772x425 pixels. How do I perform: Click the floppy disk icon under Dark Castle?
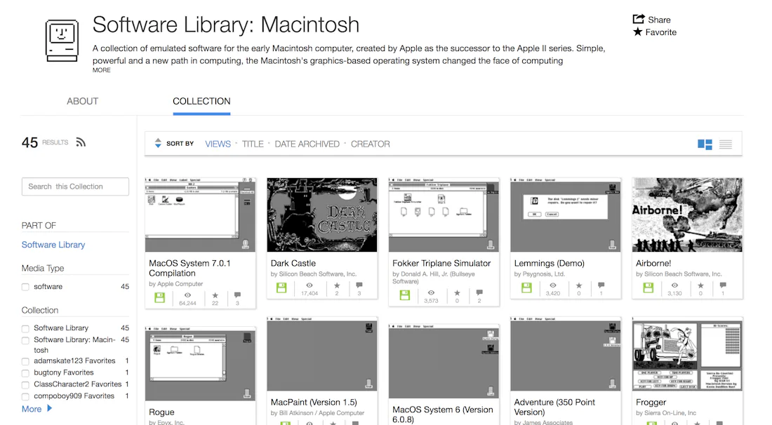point(281,288)
